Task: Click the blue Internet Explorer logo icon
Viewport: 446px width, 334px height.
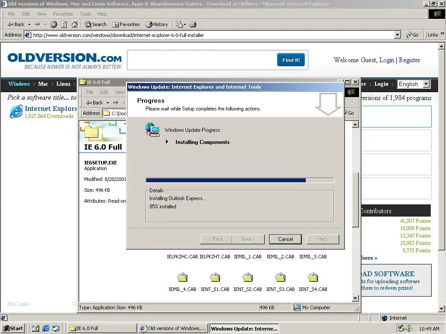Action: [x=16, y=111]
